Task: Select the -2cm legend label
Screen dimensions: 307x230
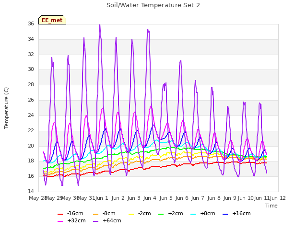Action: 144,213
